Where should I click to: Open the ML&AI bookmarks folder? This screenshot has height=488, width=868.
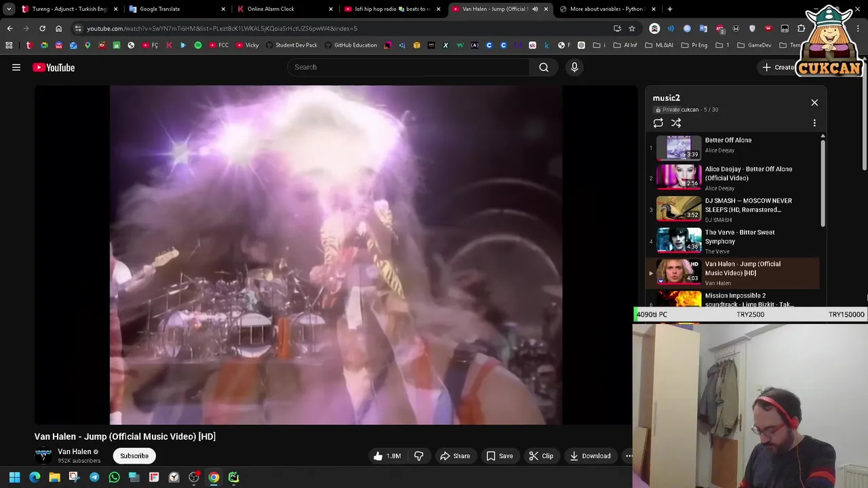660,45
